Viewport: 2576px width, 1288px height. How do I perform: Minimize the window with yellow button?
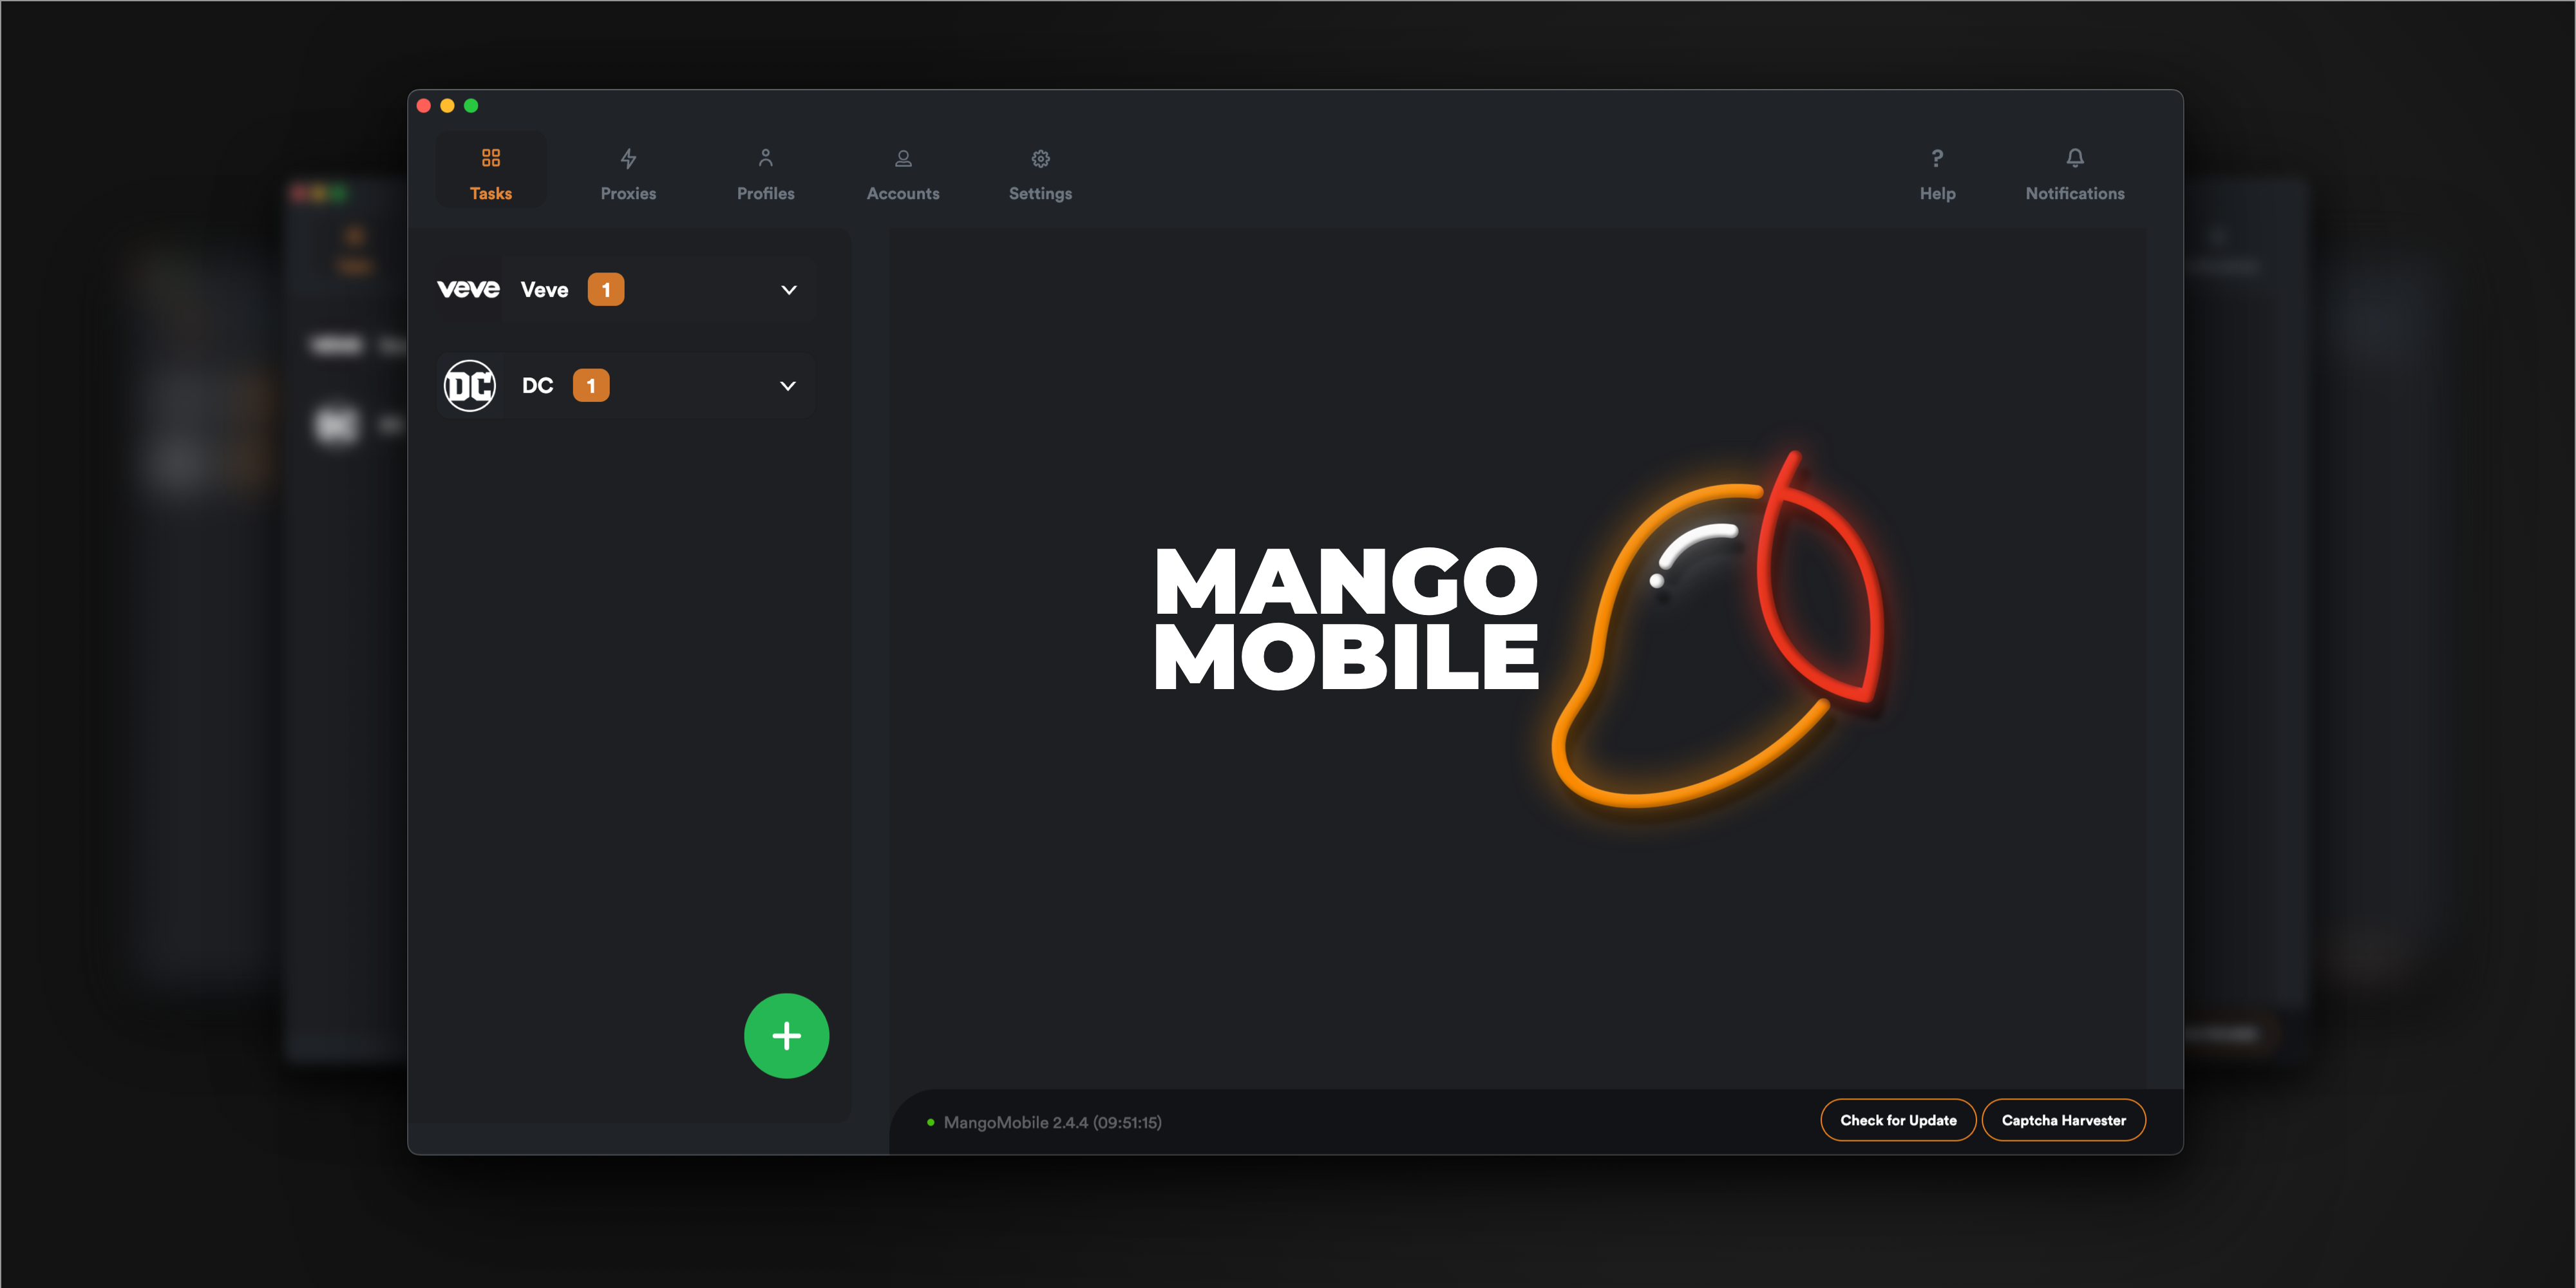447,106
